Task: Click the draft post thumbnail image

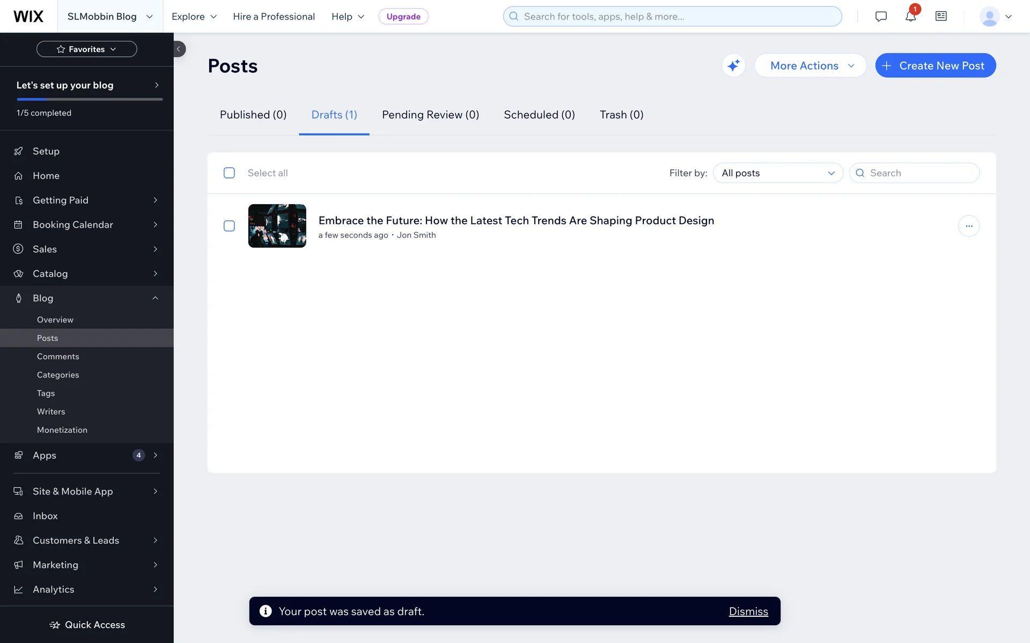Action: (277, 226)
